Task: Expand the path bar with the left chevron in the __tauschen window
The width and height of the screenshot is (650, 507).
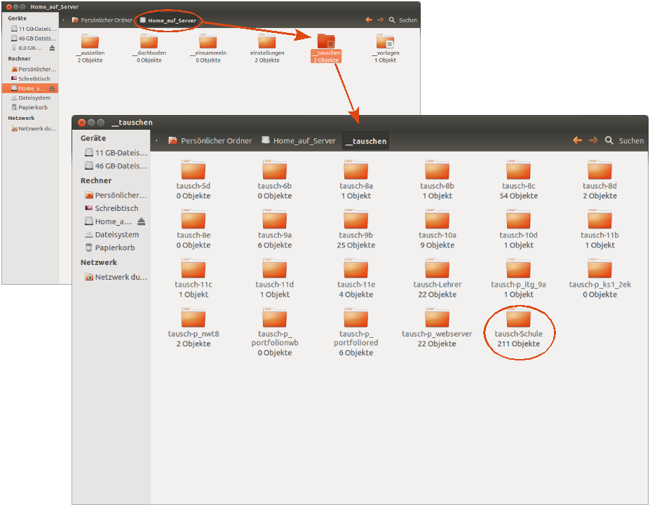Action: point(156,140)
